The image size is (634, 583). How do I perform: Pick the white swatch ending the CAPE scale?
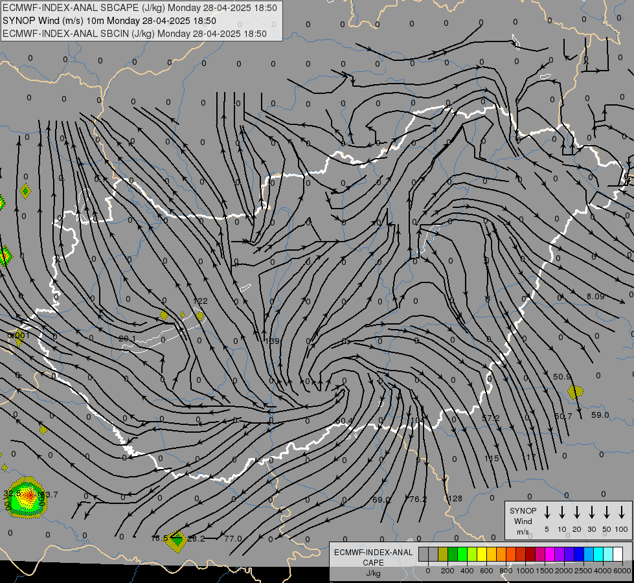[617, 554]
